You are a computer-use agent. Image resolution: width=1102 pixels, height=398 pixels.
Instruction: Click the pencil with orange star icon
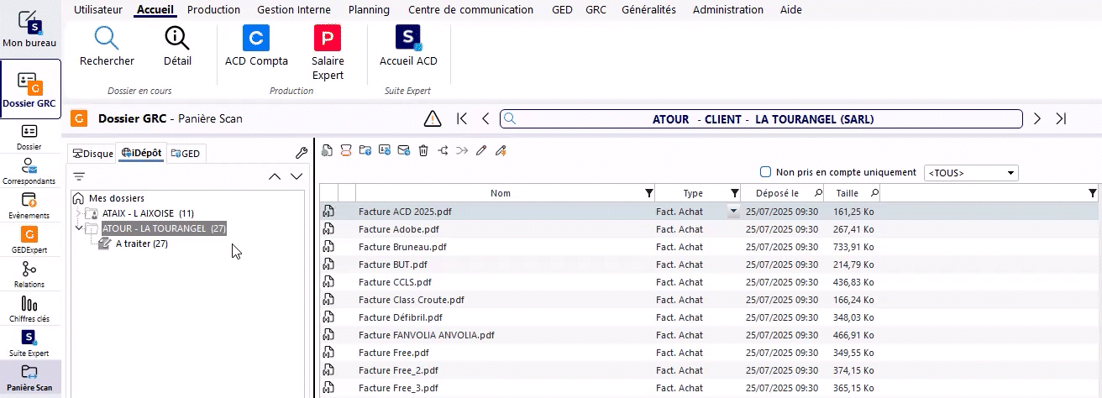point(501,151)
